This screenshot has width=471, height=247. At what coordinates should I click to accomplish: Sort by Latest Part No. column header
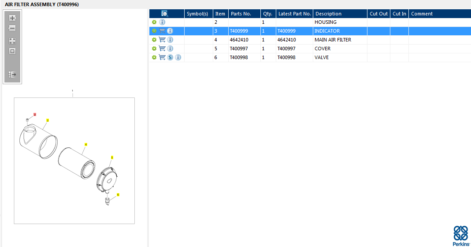point(294,14)
